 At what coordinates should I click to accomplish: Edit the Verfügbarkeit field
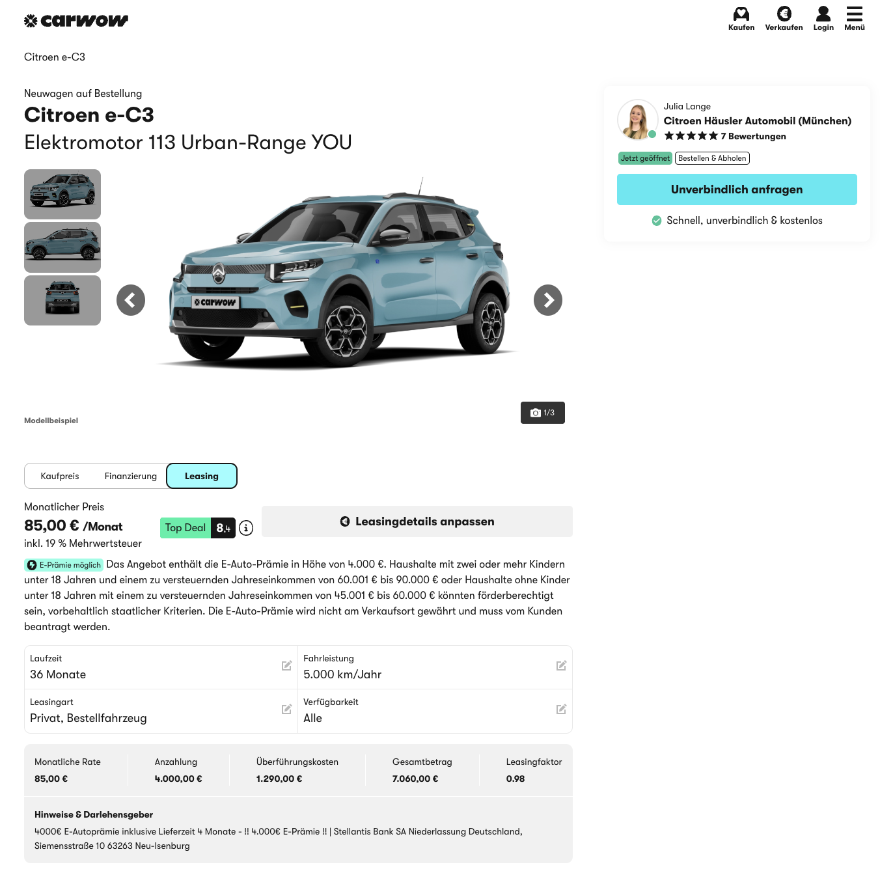tap(435, 711)
